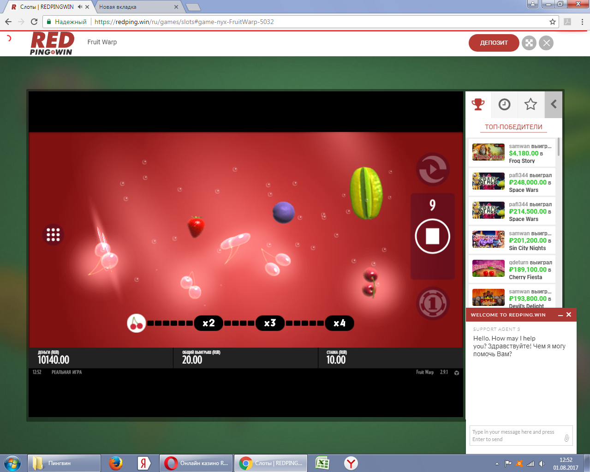Click the ТОП-ПОБЕДИТЕЛИ heading
The width and height of the screenshot is (590, 472).
click(x=513, y=127)
